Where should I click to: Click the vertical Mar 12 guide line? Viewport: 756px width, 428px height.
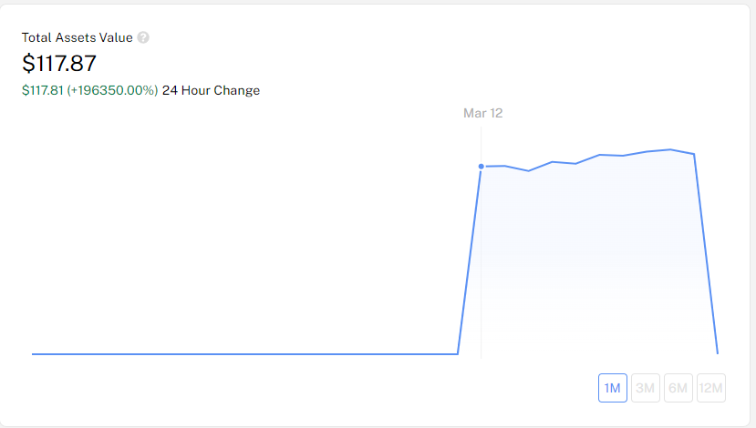(x=481, y=260)
